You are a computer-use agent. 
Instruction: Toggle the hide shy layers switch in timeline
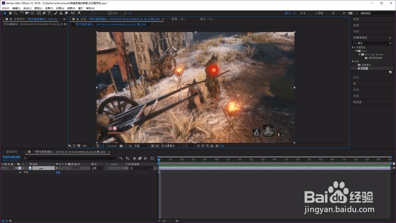(134, 158)
